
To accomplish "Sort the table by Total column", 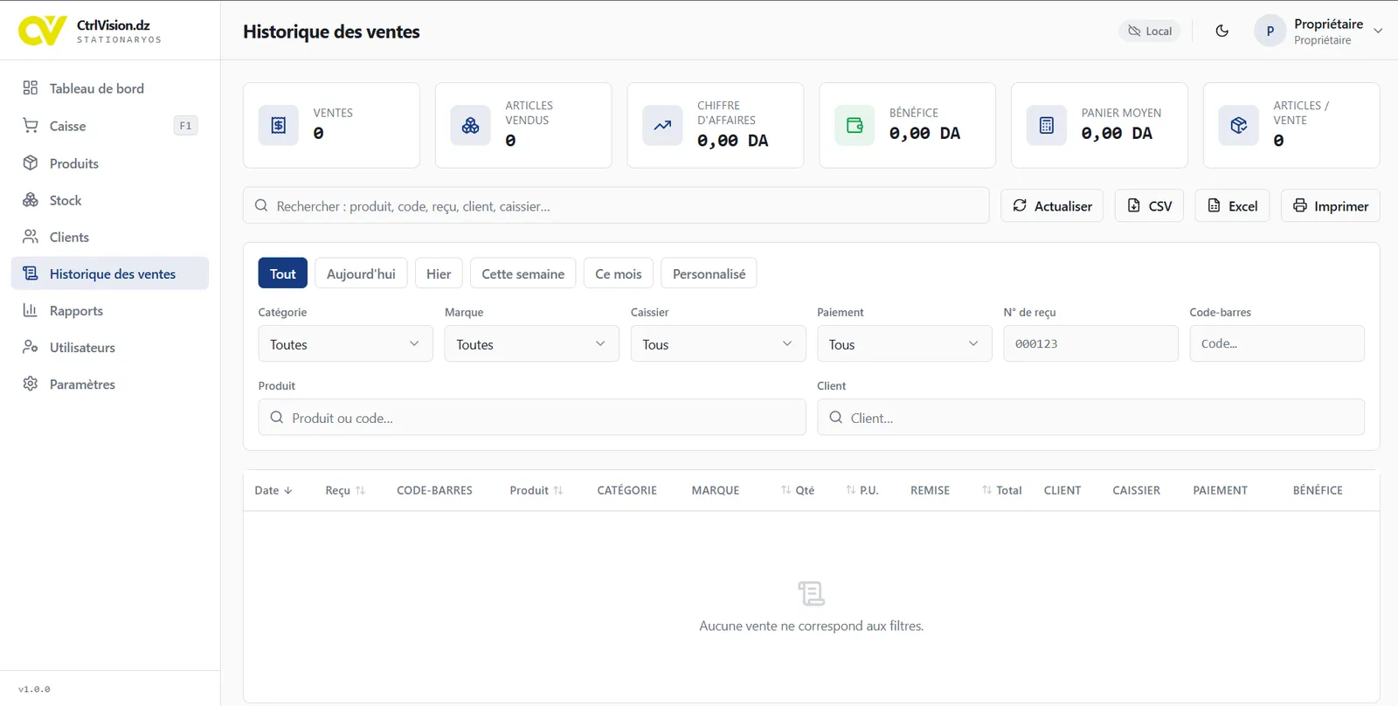I will (x=1001, y=490).
